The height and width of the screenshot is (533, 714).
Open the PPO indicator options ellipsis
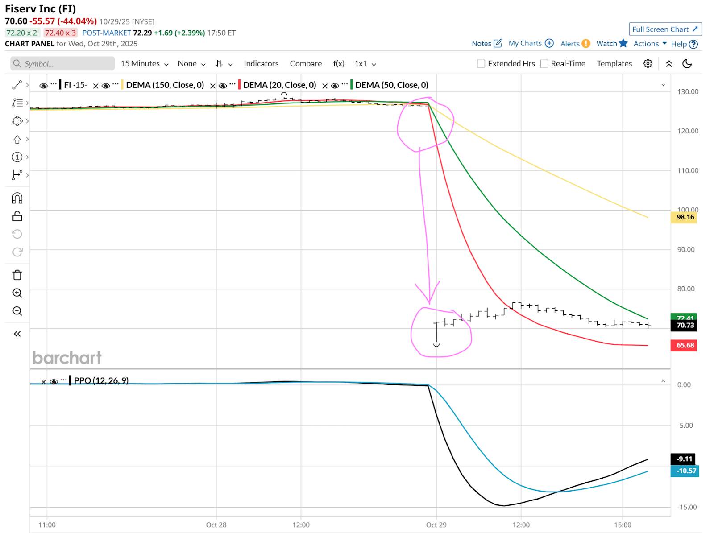(x=64, y=380)
